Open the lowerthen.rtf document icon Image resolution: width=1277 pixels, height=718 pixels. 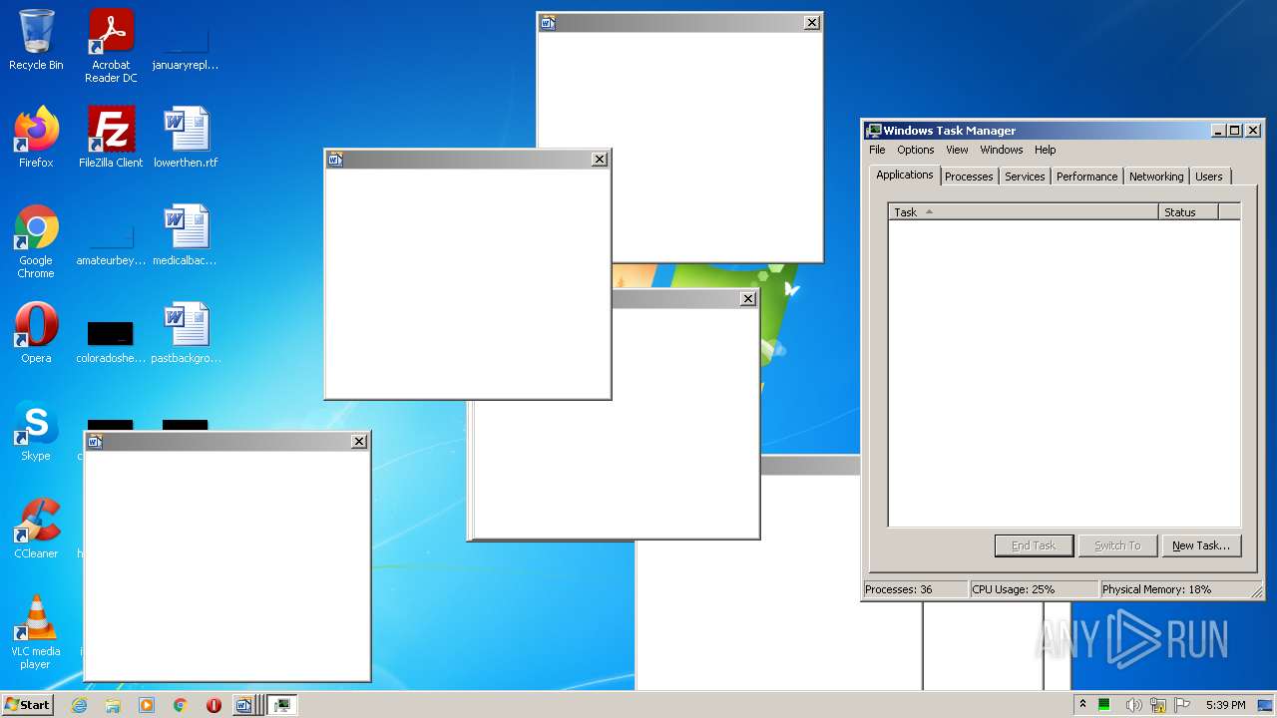(x=186, y=138)
